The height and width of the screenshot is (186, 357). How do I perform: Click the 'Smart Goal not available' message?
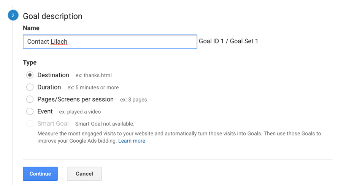pyautogui.click(x=105, y=124)
